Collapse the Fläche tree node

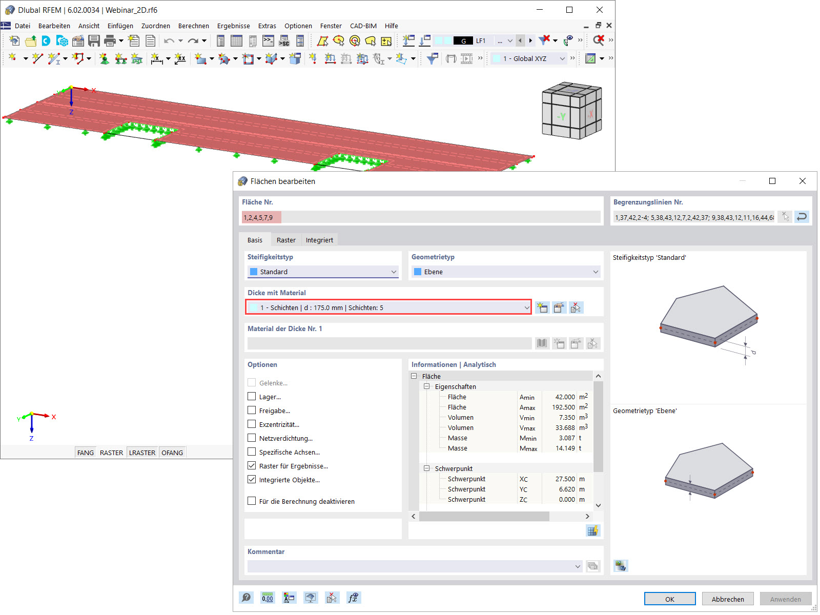coord(414,376)
